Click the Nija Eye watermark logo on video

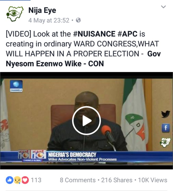(x=165, y=142)
